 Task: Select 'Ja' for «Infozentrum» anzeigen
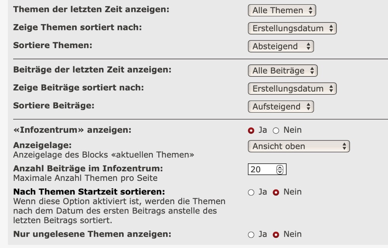click(x=251, y=130)
